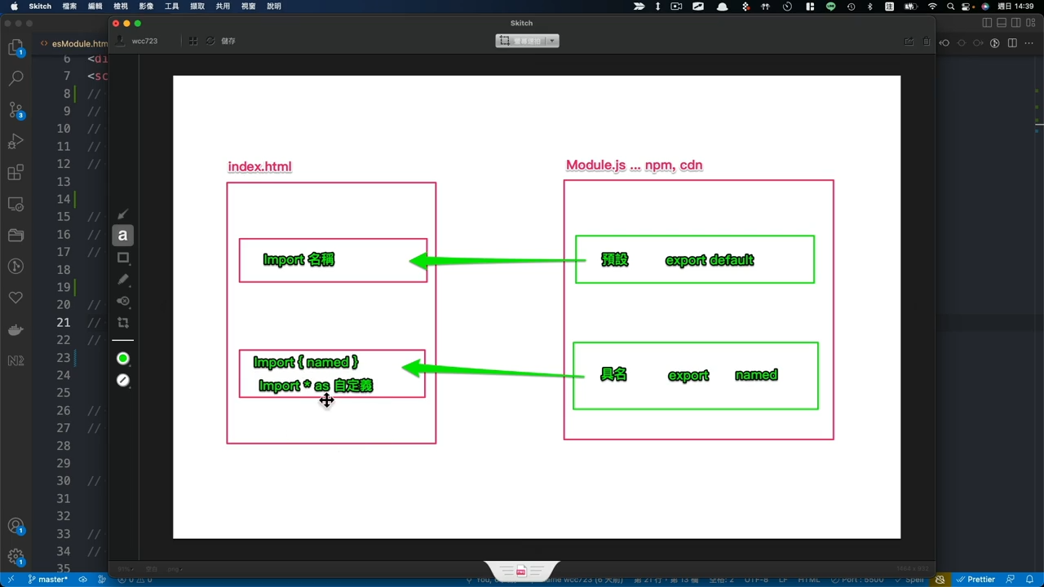Select 'Module.js ... npm, cdn' label

tap(634, 165)
